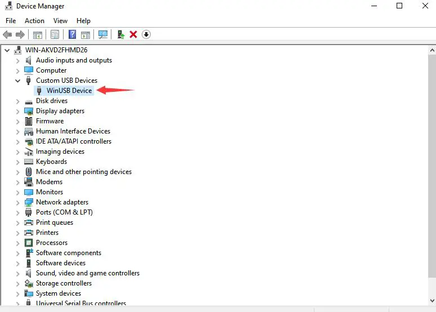Image resolution: width=436 pixels, height=312 pixels.
Task: Click Device Manager title bar icon
Action: click(x=8, y=6)
